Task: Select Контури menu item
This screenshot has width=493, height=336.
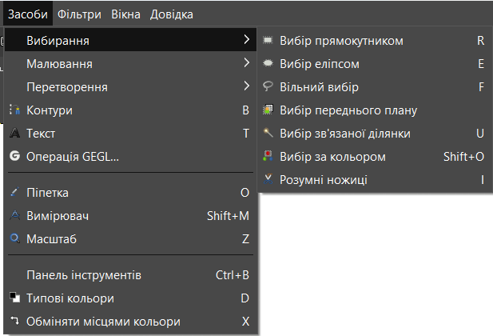Action: [130, 110]
